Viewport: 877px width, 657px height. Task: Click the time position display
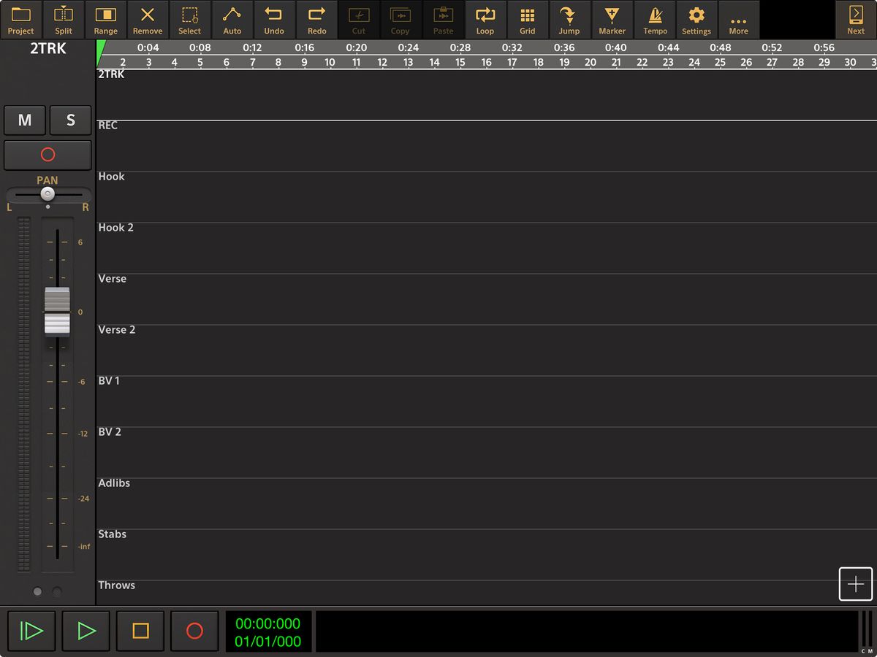coord(268,632)
